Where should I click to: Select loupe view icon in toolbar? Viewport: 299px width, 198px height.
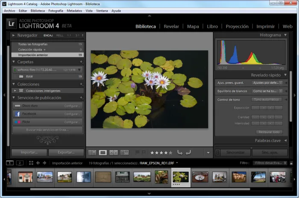pos(103,152)
